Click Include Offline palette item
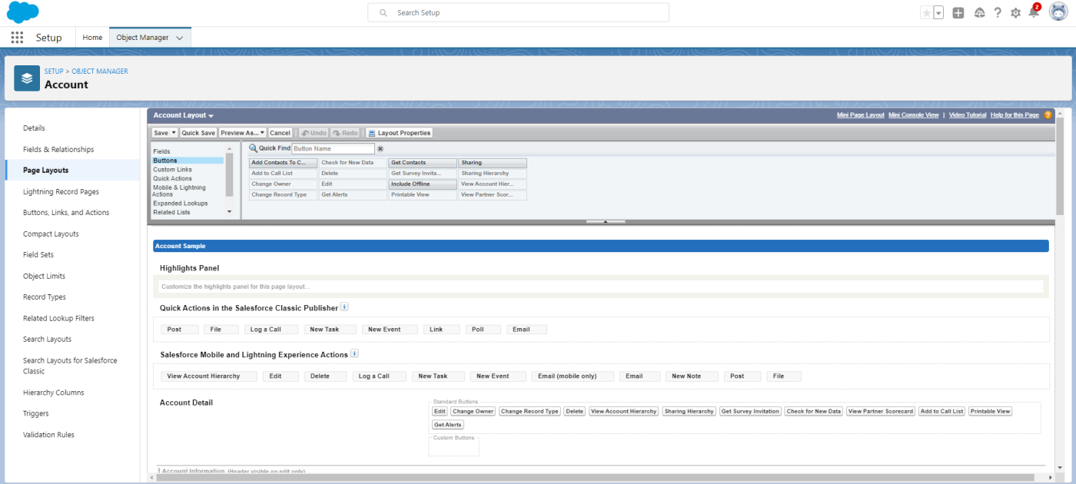This screenshot has width=1076, height=484. [422, 184]
